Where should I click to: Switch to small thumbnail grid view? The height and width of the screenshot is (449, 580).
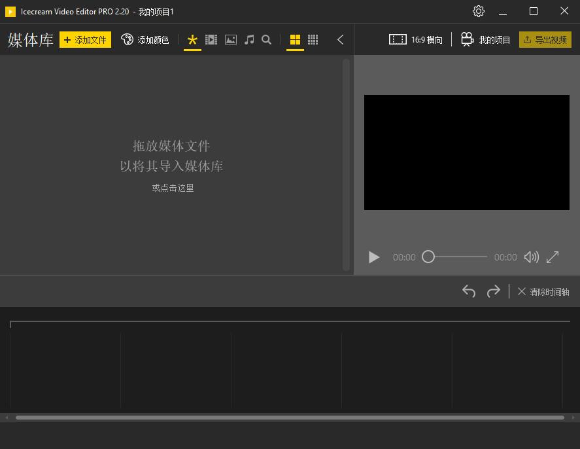pos(313,40)
